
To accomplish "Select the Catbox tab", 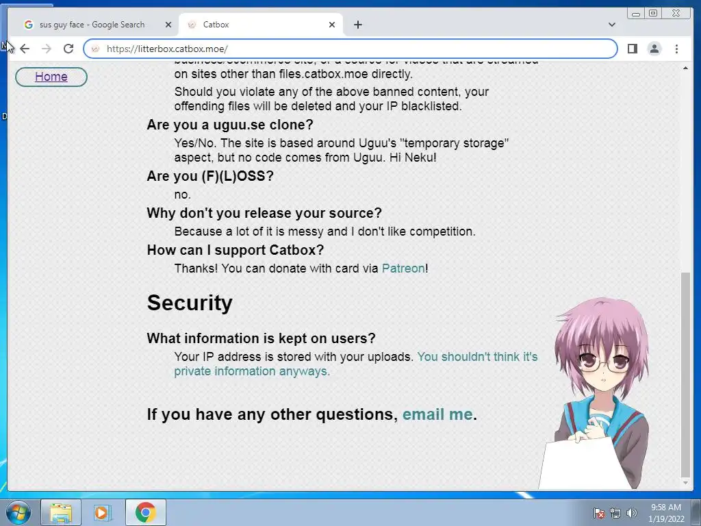I will [x=262, y=25].
